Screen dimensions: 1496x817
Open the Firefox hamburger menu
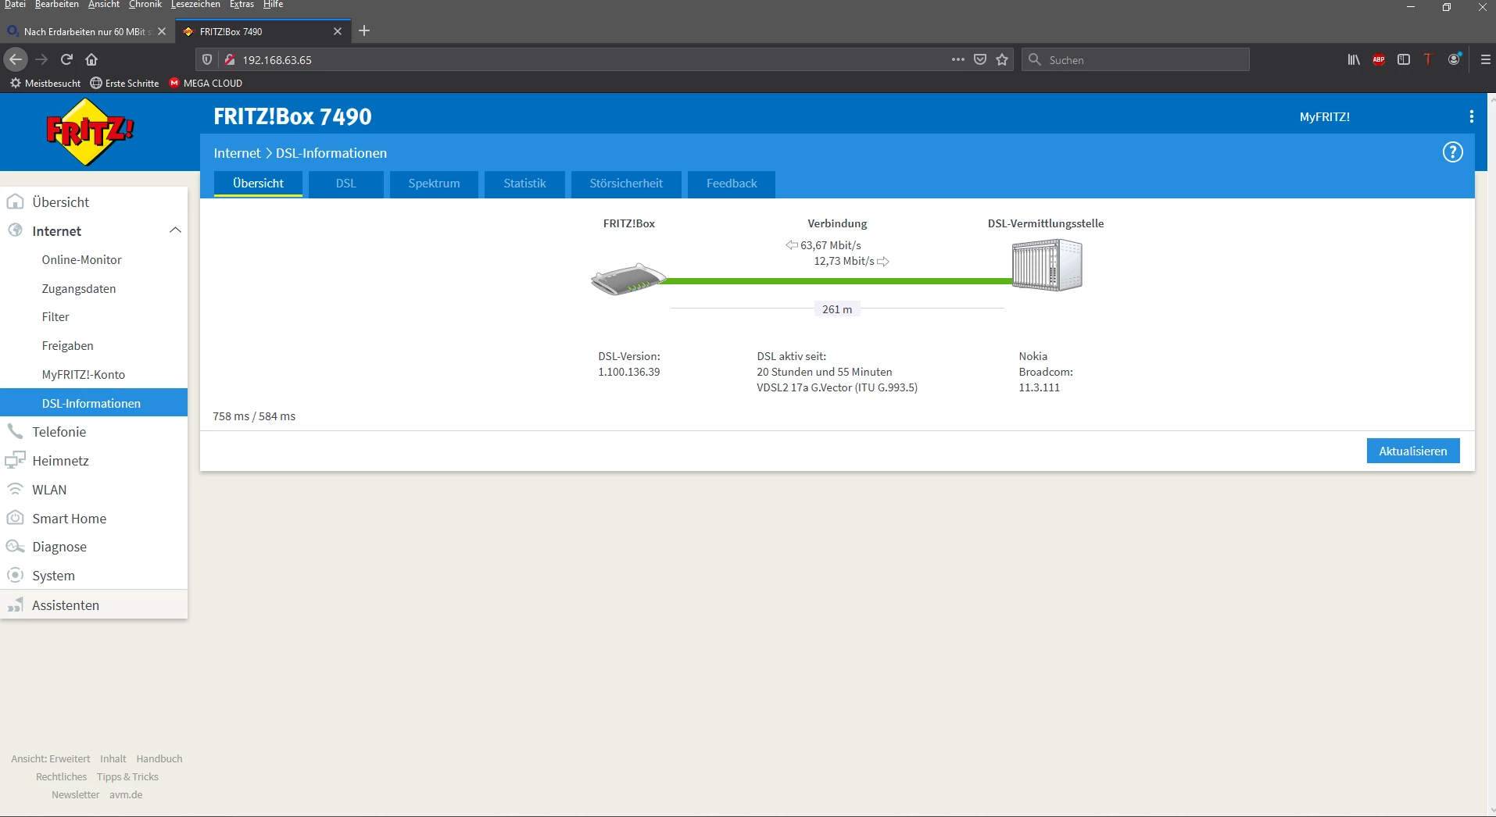pos(1485,59)
